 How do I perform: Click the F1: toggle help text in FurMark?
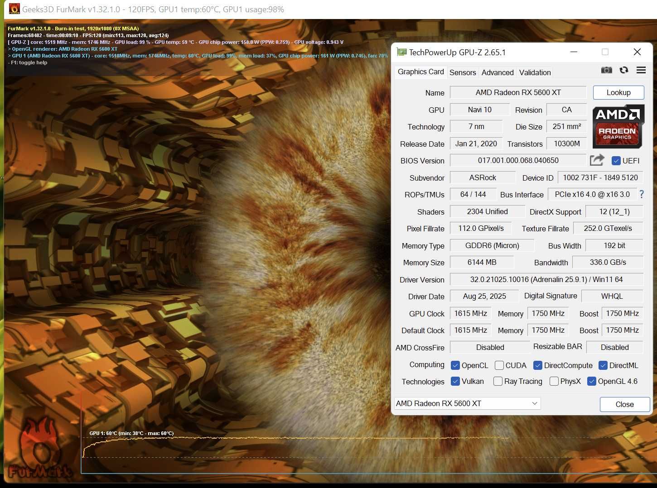(28, 62)
